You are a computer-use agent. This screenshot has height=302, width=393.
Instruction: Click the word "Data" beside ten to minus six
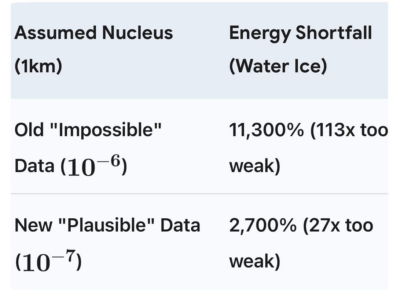point(34,166)
